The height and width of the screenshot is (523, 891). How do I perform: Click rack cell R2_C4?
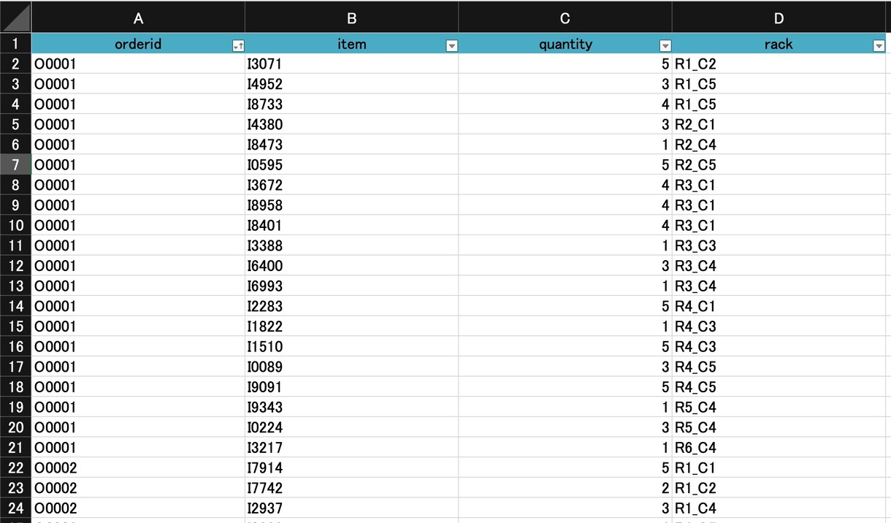click(779, 145)
